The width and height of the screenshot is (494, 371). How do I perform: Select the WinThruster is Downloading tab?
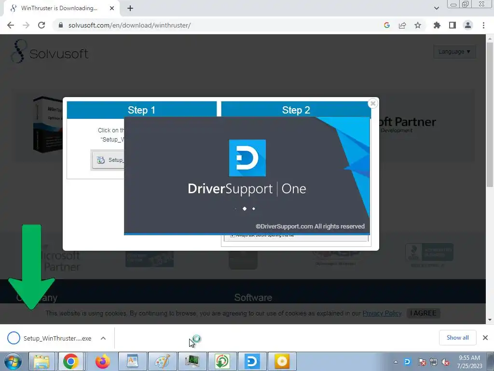(59, 8)
